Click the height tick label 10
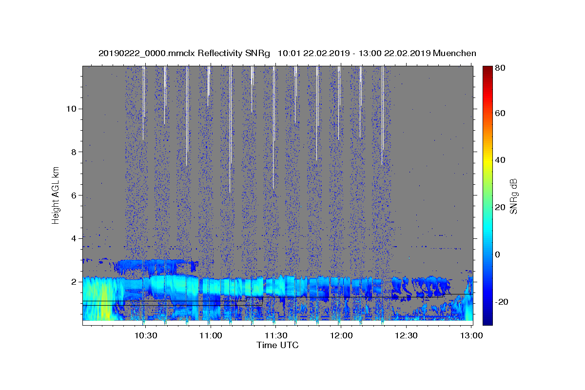This screenshot has width=585, height=390. tap(71, 108)
